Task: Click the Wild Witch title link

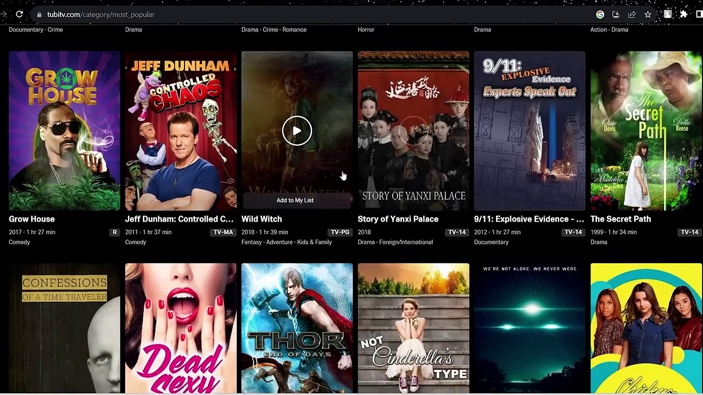Action: (262, 219)
